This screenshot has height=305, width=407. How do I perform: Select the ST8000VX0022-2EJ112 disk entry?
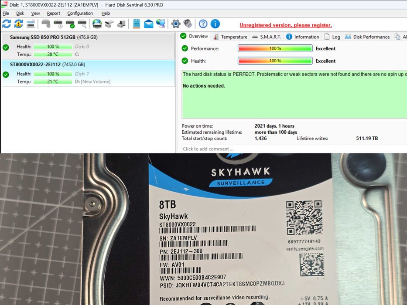(88, 73)
